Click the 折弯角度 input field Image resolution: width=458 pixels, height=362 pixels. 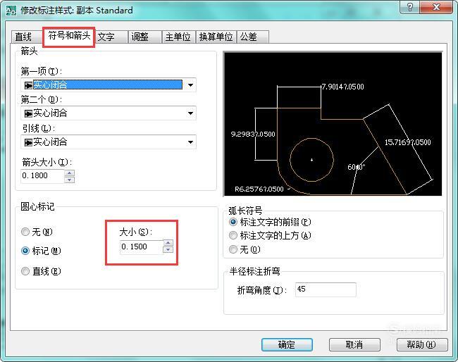[x=326, y=289]
